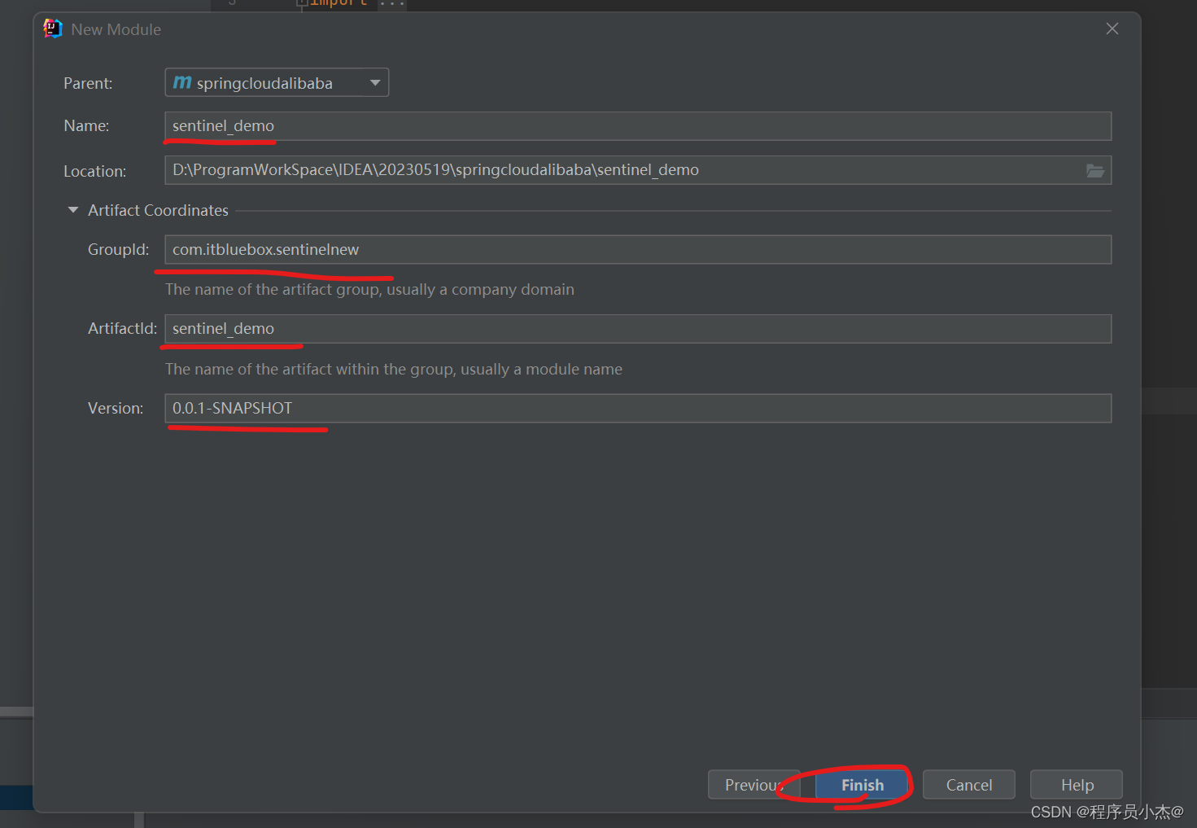Click the GroupId input field
This screenshot has width=1197, height=828.
[638, 250]
